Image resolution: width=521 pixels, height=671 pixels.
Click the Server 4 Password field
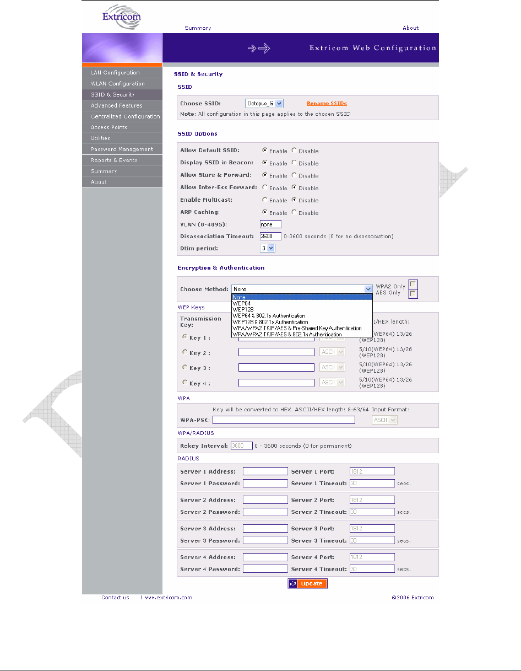coord(265,569)
